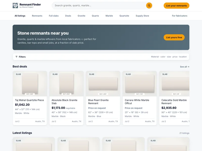Viewport: 202px width, 151px height.
Task: Click the Stone remnants near you heading
Action: [x=43, y=33]
